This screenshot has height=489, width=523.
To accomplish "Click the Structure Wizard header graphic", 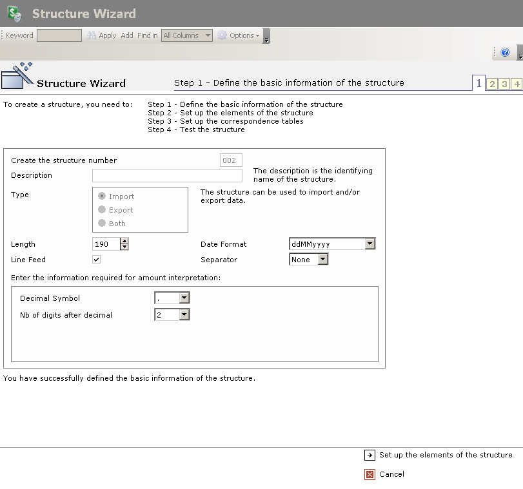I will tap(17, 76).
